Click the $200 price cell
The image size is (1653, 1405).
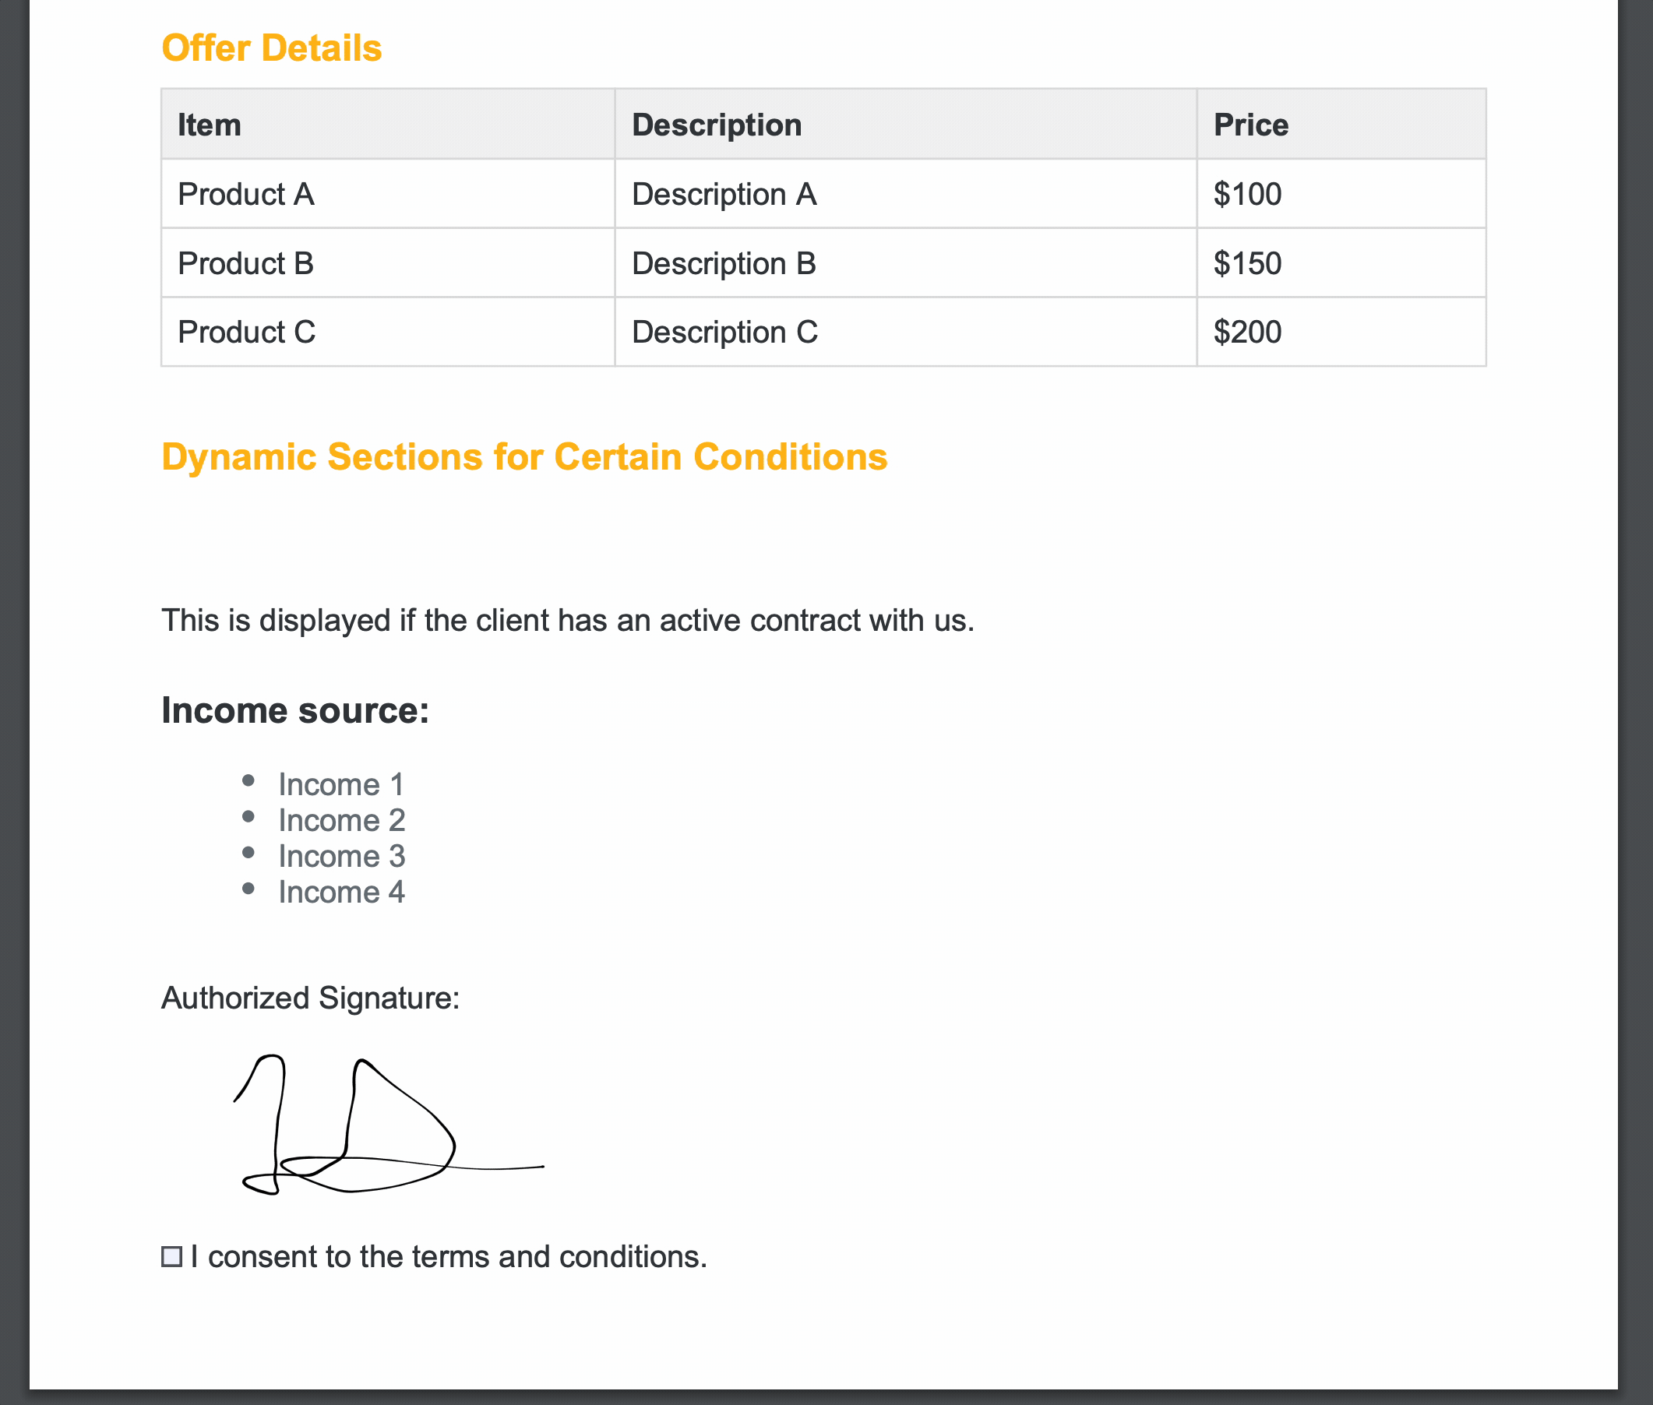pyautogui.click(x=1341, y=332)
